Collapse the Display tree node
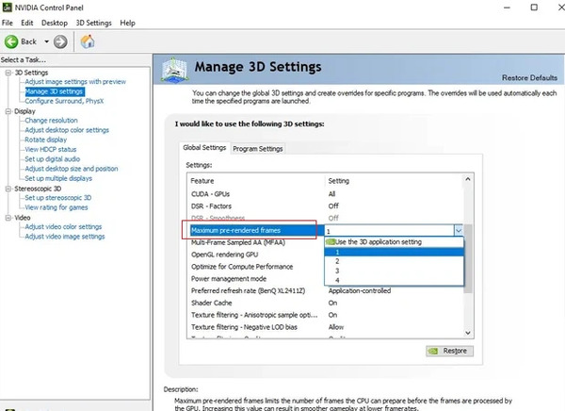This screenshot has height=411, width=565. [8, 111]
